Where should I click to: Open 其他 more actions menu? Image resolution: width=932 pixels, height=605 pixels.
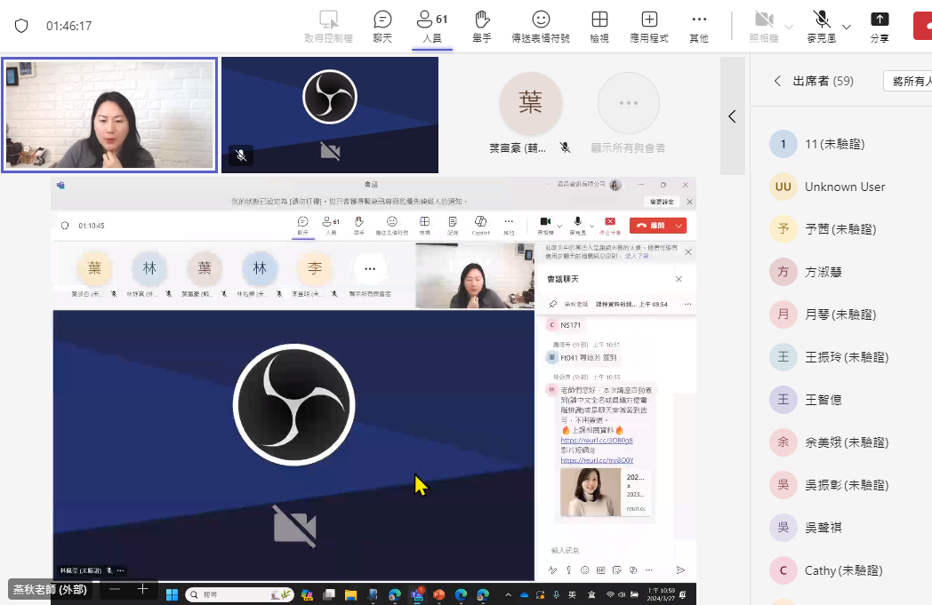point(699,27)
